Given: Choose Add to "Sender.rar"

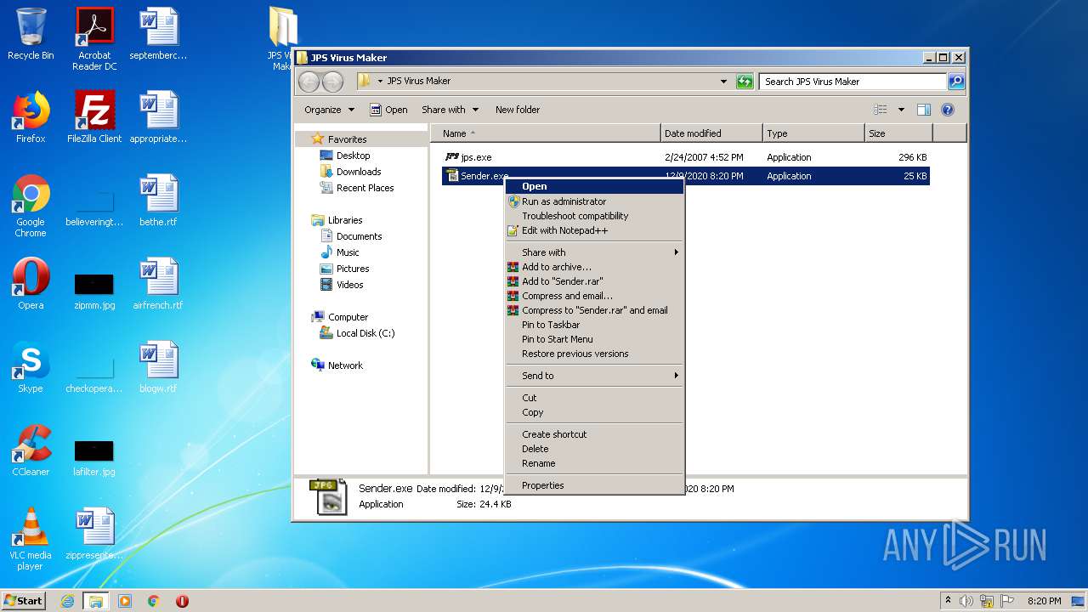Looking at the screenshot, I should tap(595, 281).
